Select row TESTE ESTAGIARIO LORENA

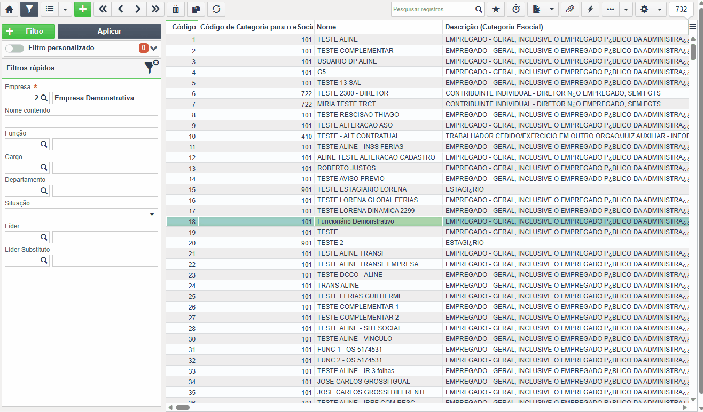click(427, 189)
